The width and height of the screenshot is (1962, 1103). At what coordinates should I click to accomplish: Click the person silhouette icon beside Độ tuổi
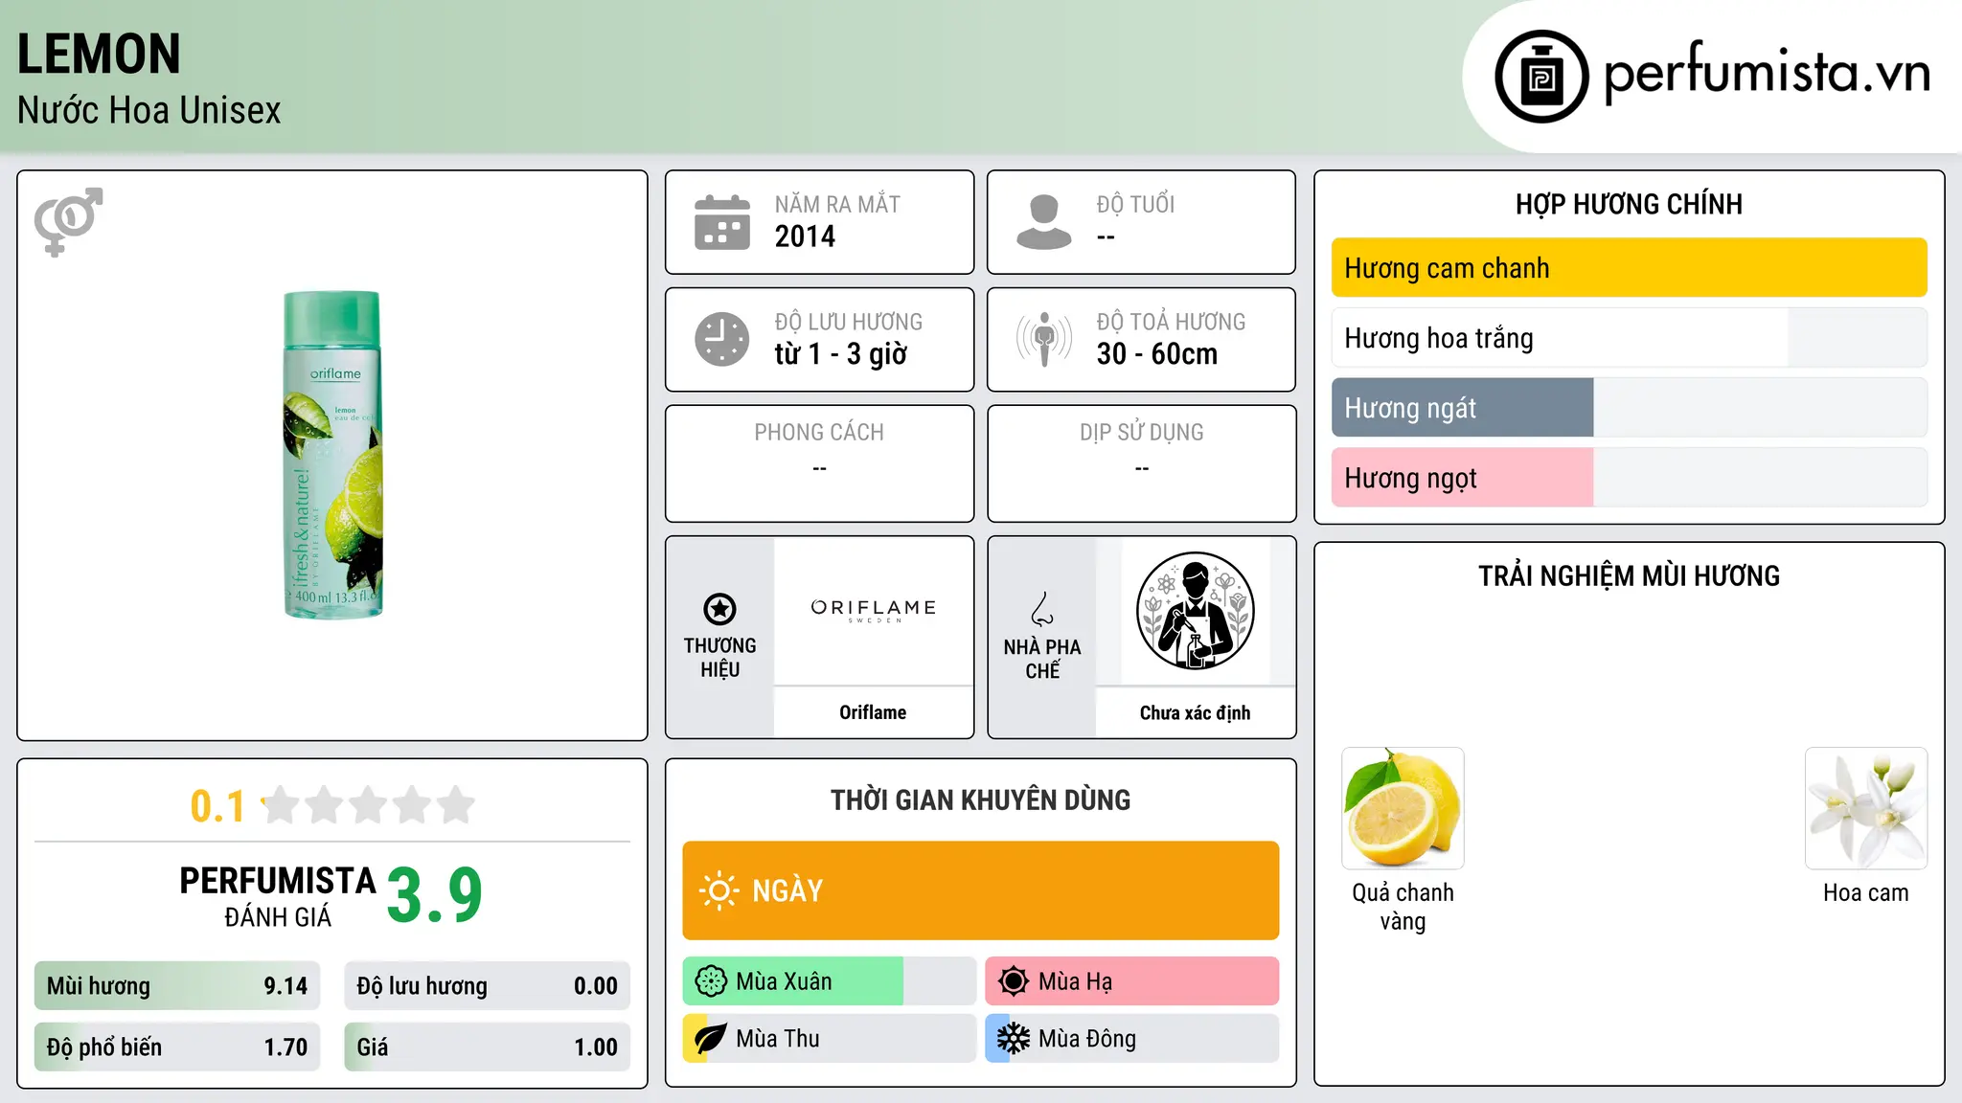pos(1044,222)
